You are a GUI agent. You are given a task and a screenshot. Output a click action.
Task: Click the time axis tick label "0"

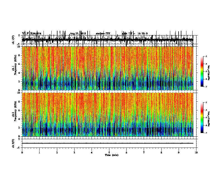[x=22, y=153]
